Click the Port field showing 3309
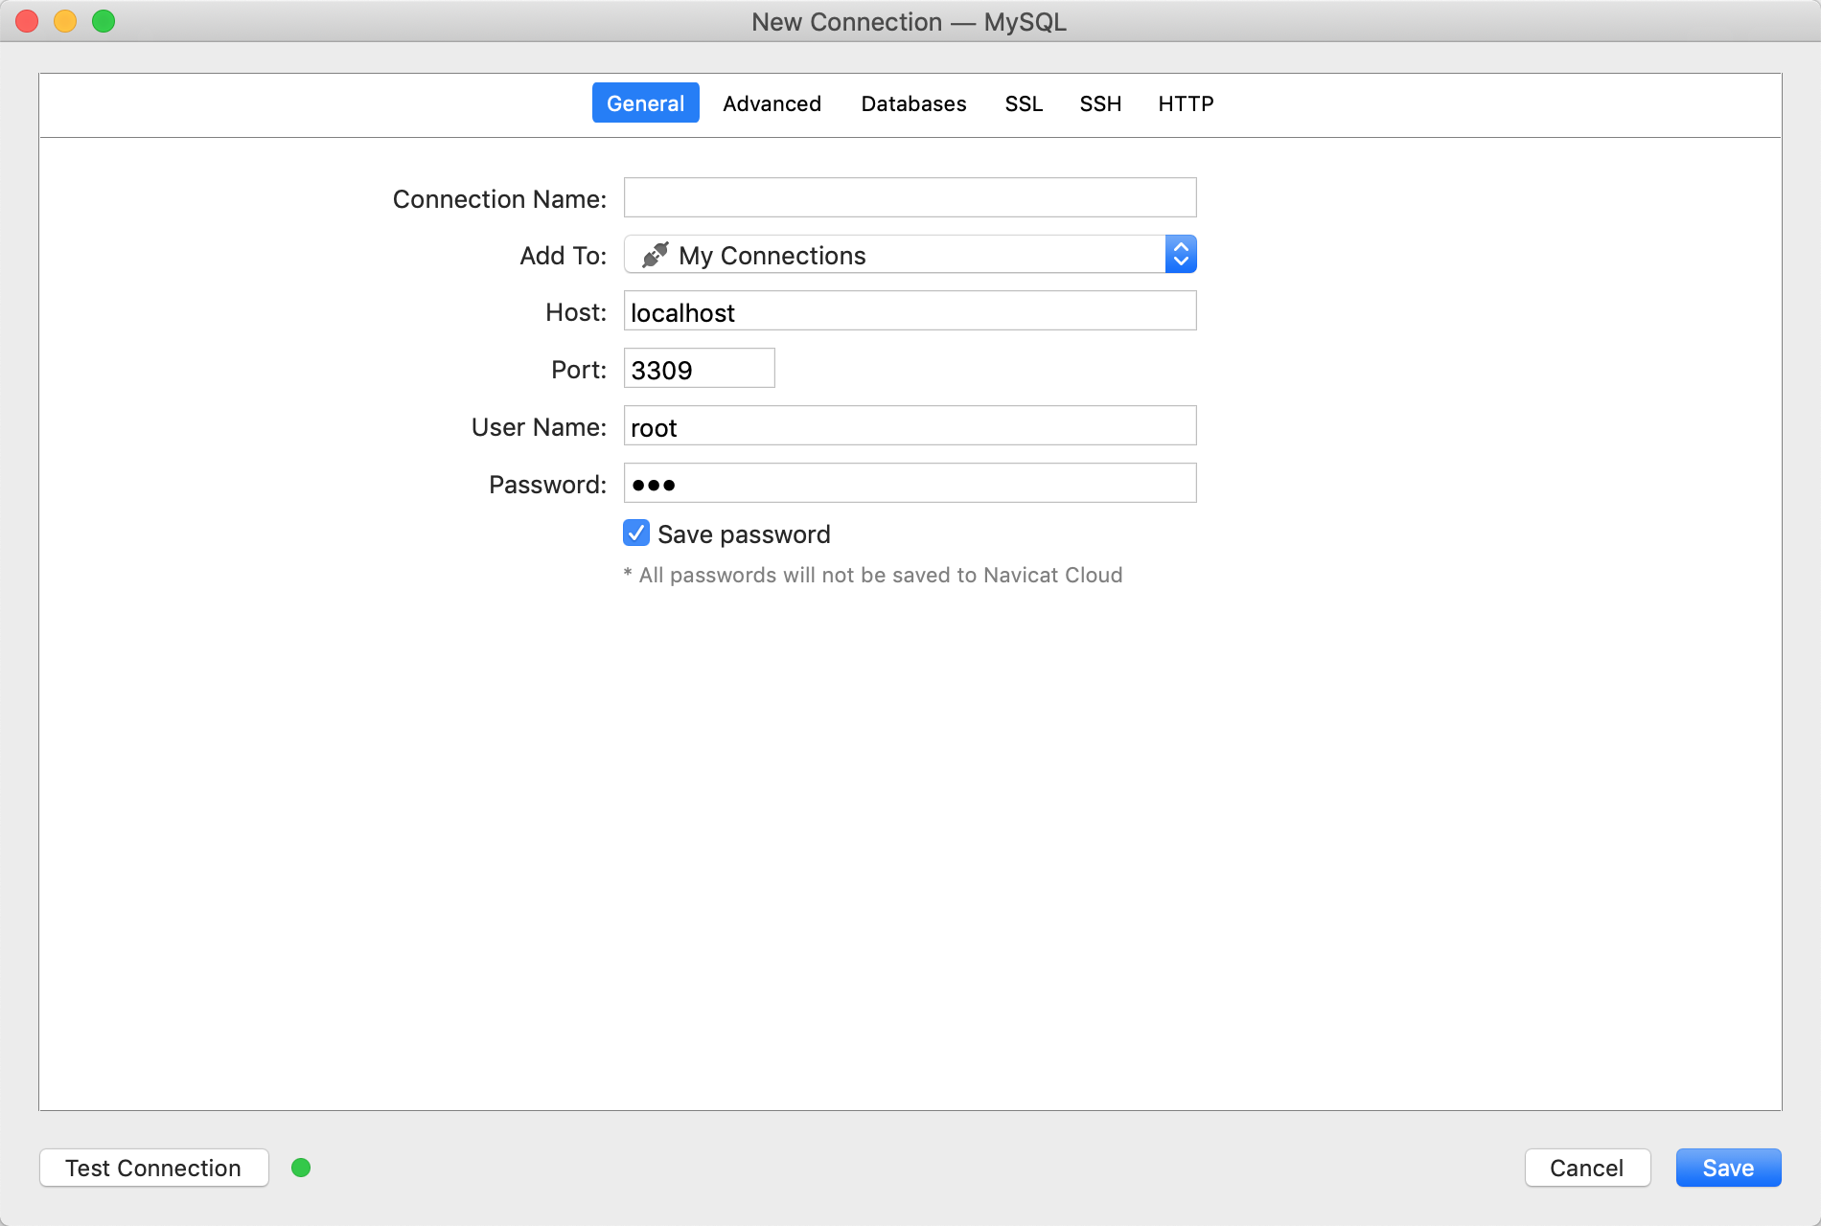Image resolution: width=1821 pixels, height=1226 pixels. 699,369
